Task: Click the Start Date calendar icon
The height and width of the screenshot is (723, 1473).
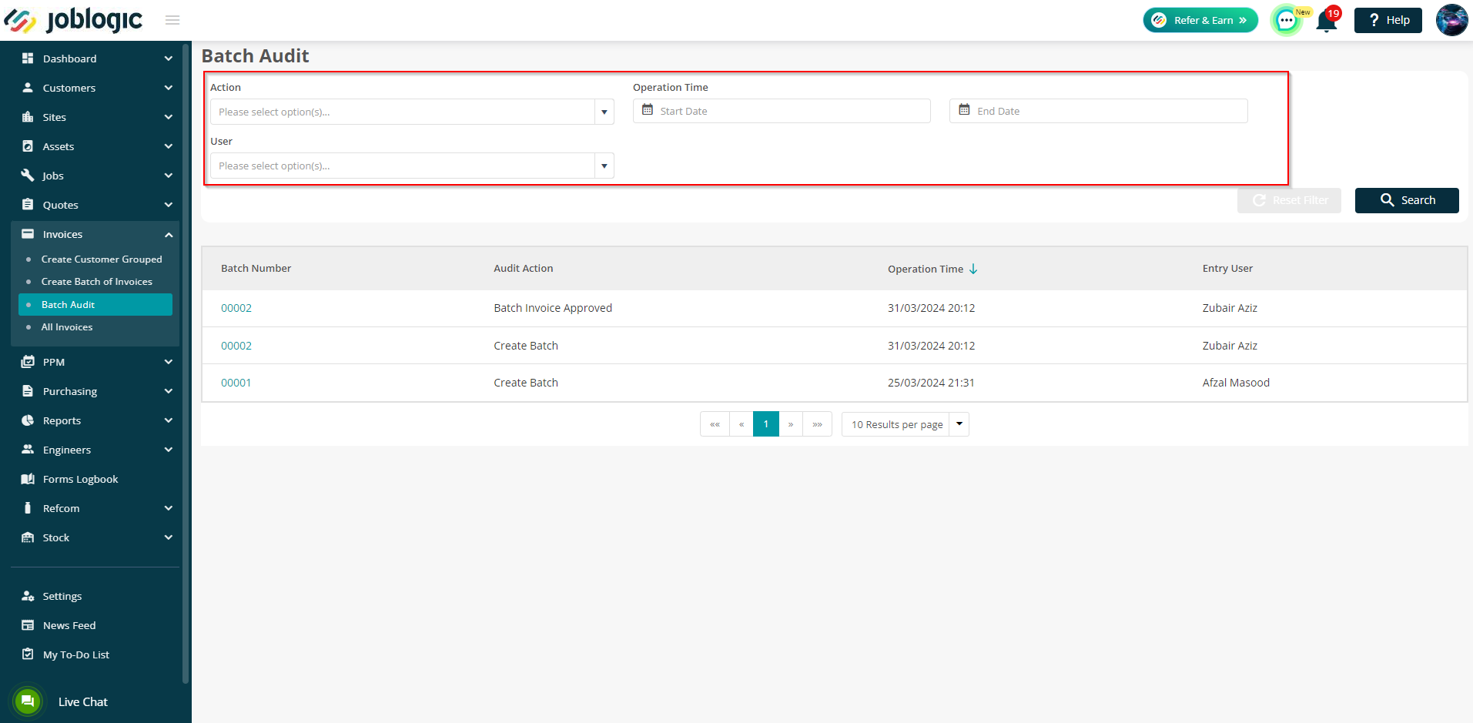Action: click(648, 110)
